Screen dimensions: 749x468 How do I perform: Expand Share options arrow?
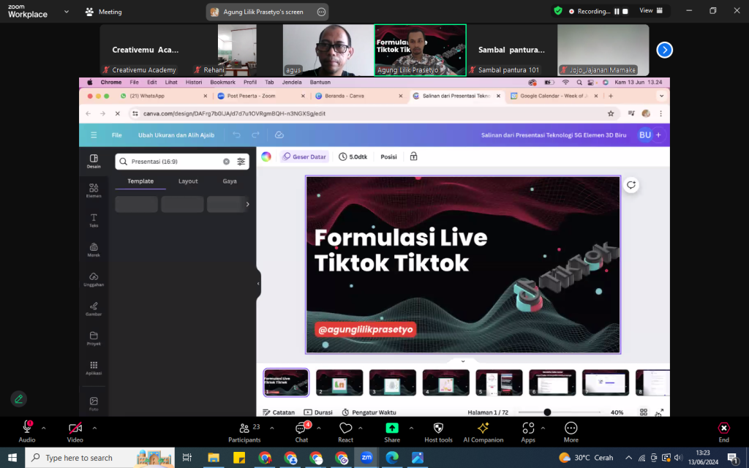tap(411, 428)
